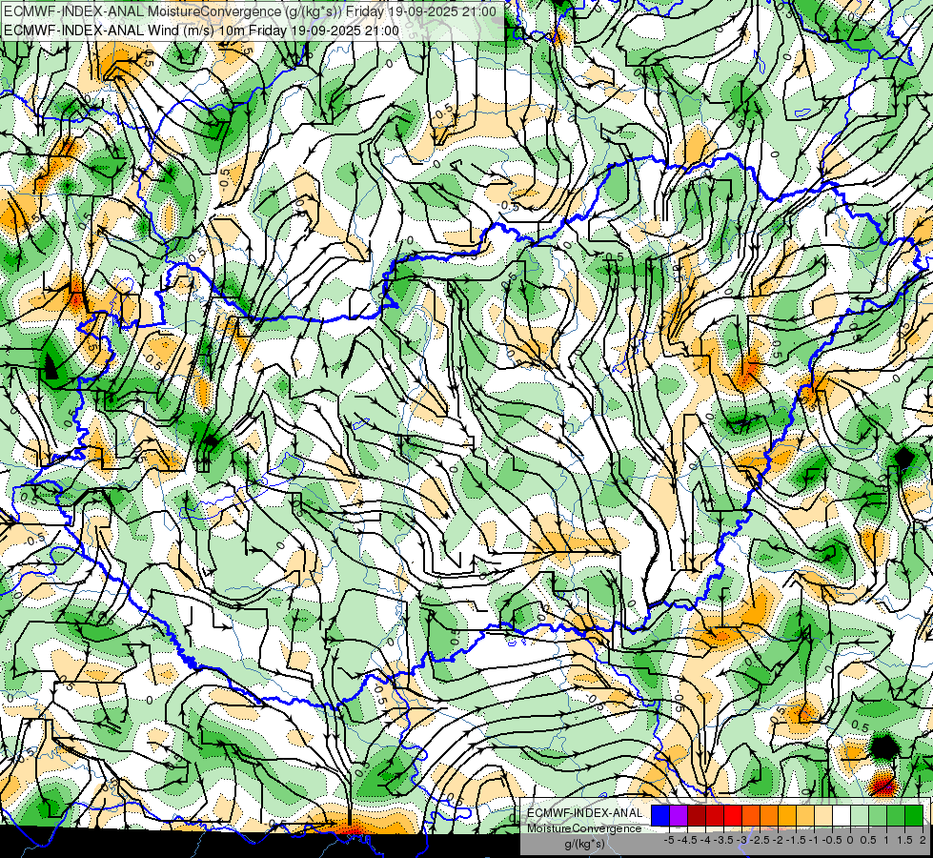Viewport: 933px width, 858px height.
Task: Select the darkest maroon-red legend swatch
Action: (x=697, y=815)
